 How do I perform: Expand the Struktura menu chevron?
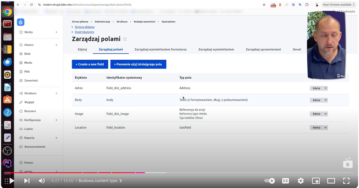point(56,93)
